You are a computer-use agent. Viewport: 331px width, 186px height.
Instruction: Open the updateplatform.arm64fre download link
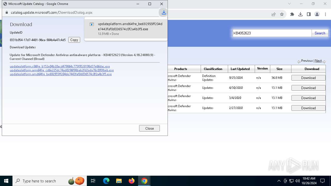(x=62, y=70)
